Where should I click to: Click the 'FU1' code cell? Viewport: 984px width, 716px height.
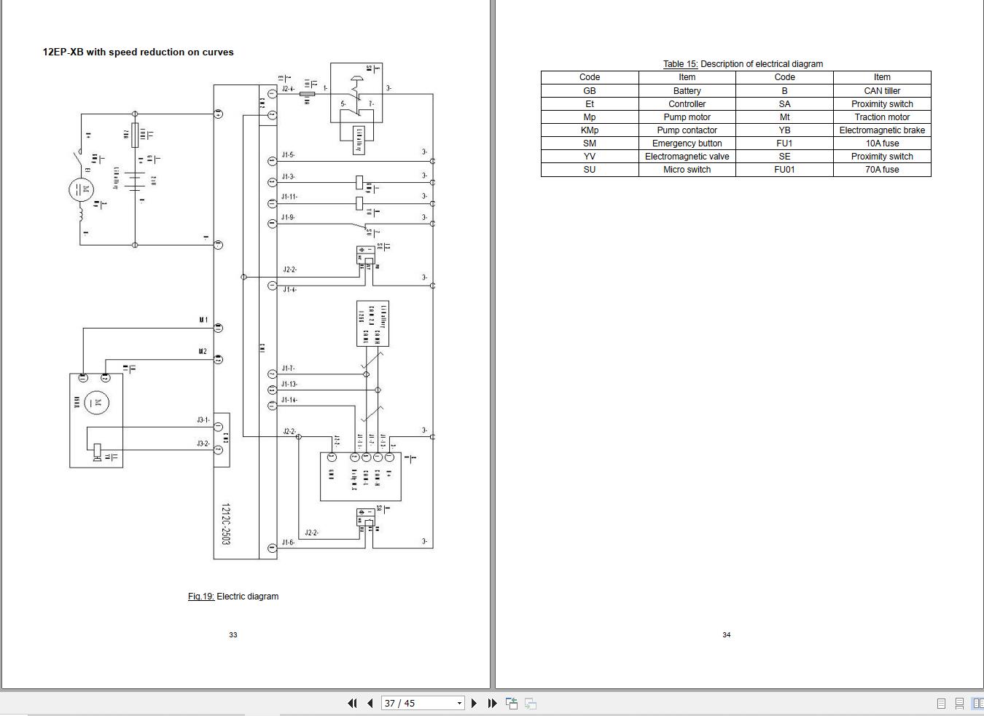point(784,143)
